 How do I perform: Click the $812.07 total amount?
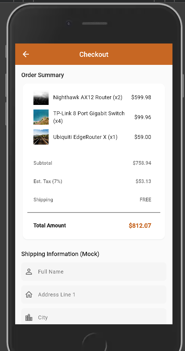tap(140, 225)
